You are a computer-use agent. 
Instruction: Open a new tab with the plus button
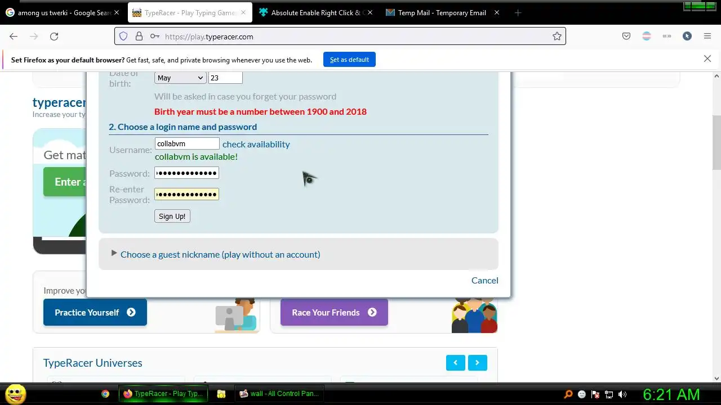(x=518, y=12)
